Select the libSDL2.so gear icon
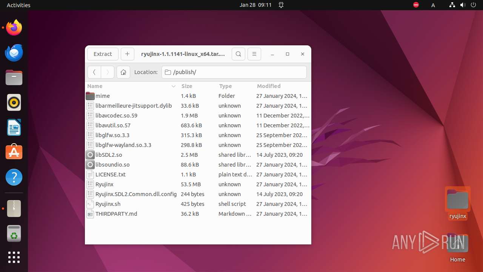This screenshot has height=272, width=483. (x=90, y=155)
